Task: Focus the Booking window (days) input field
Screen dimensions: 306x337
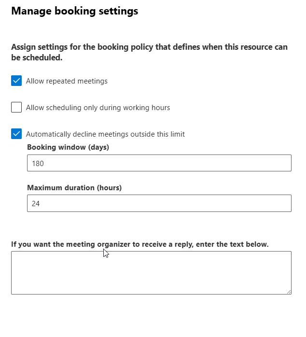Action: tap(159, 163)
